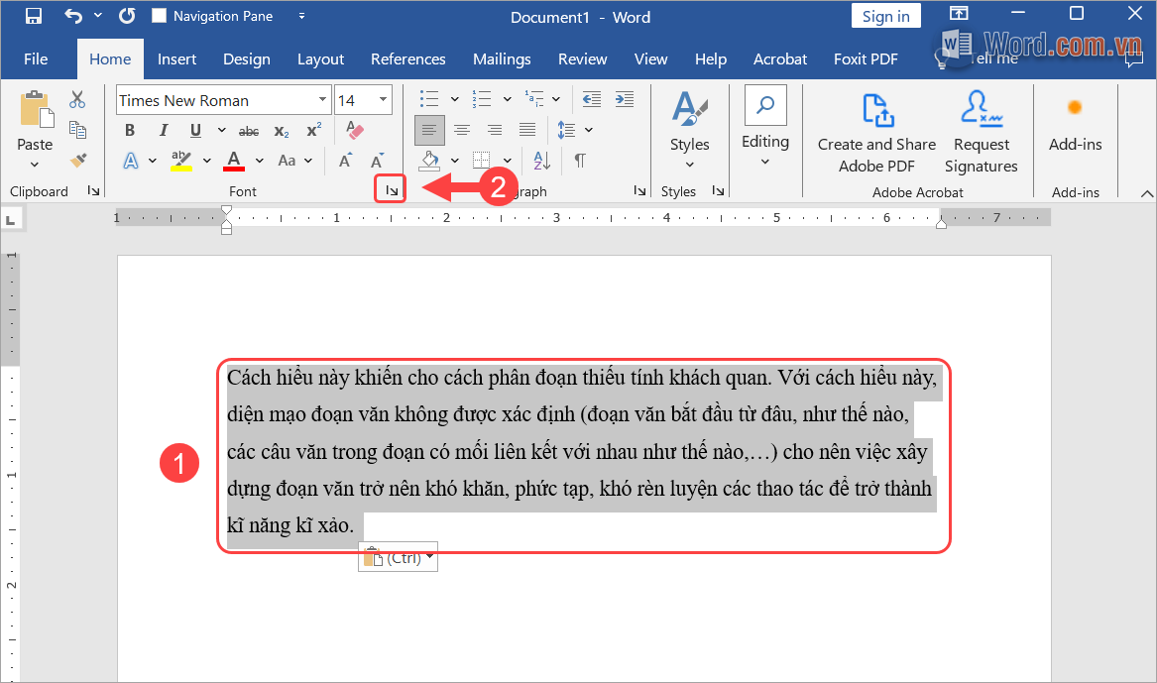
Task: Toggle Bold formatting
Action: [130, 131]
